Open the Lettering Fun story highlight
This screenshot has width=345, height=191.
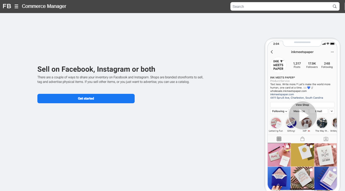(x=276, y=123)
